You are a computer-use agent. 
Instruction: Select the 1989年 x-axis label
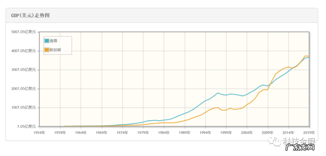[184, 132]
